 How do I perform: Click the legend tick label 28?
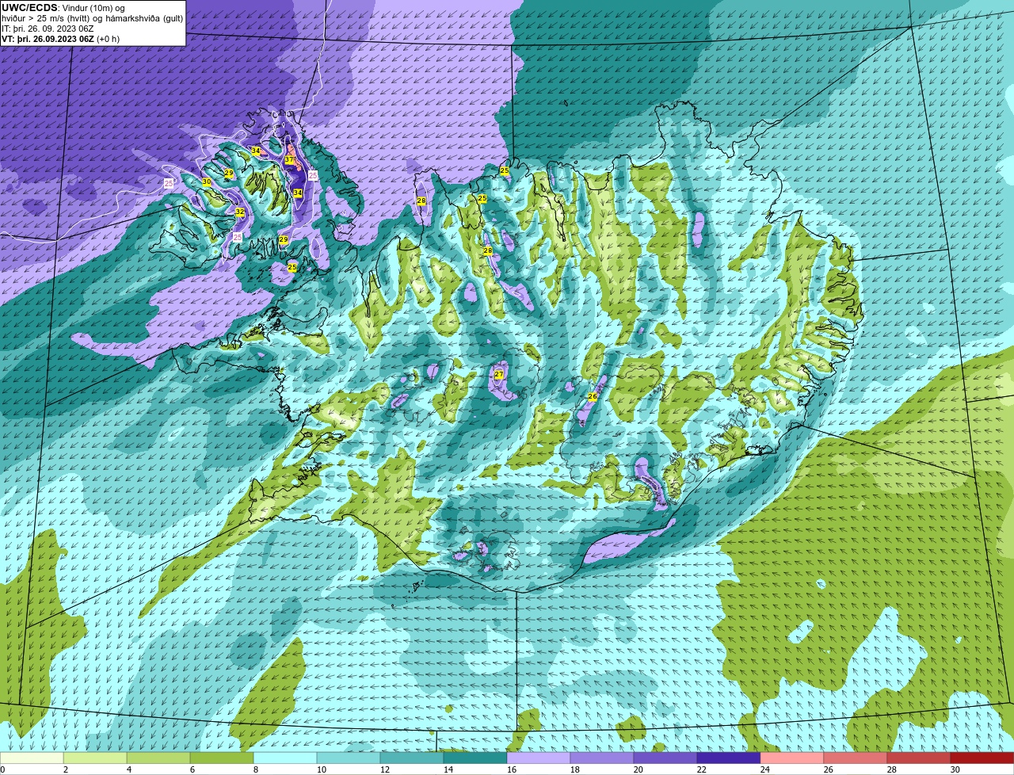(x=891, y=769)
